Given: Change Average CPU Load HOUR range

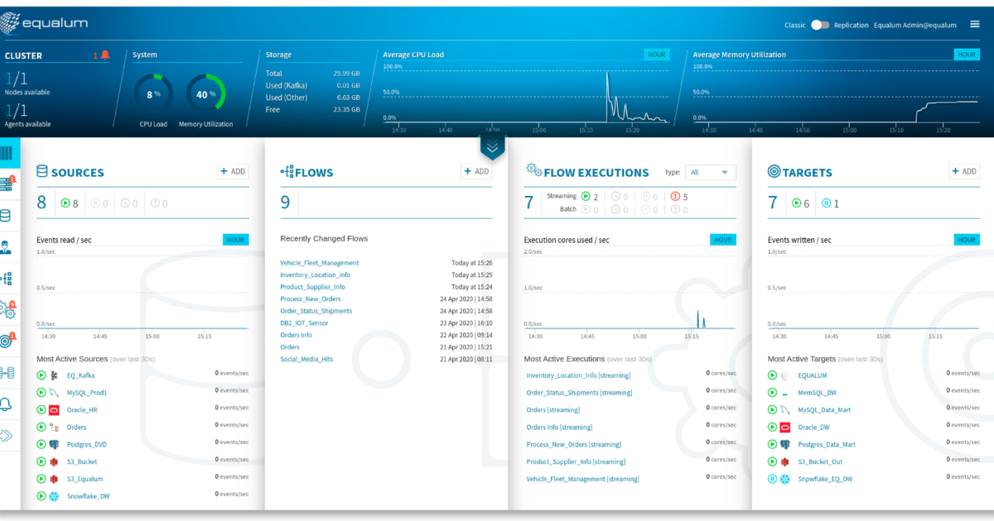Looking at the screenshot, I should coord(657,55).
